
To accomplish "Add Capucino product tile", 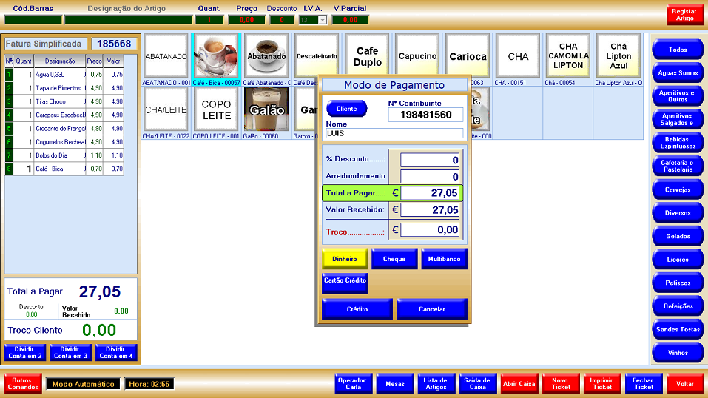I will tap(417, 56).
